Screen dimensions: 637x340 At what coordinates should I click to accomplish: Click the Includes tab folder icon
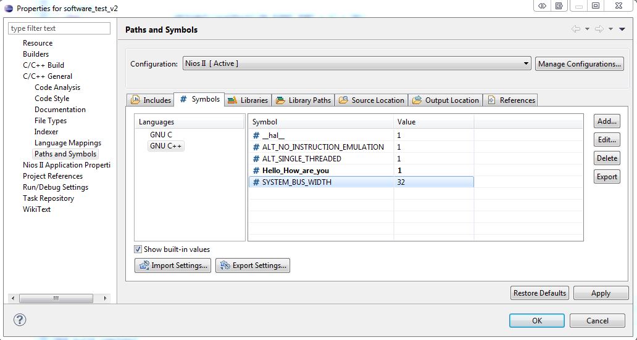tap(136, 100)
